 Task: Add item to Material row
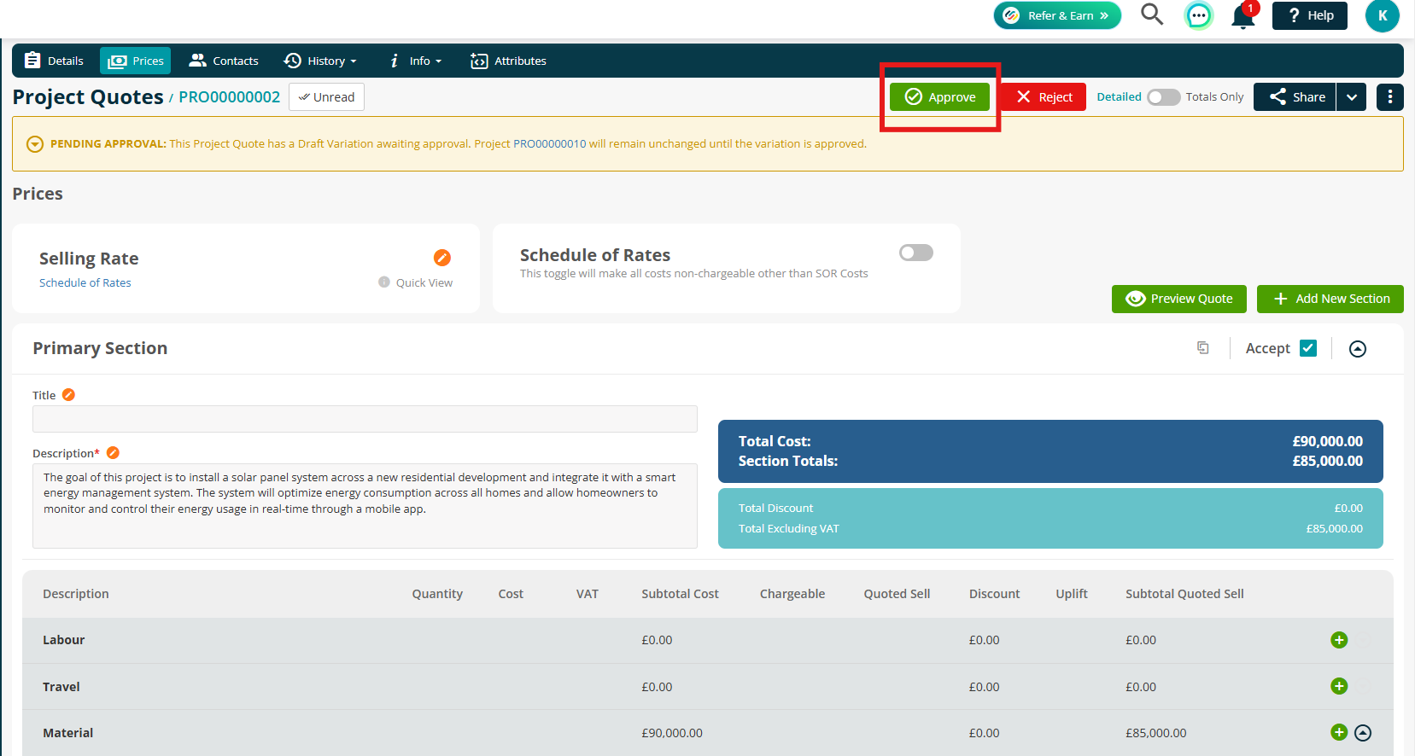[x=1339, y=732]
